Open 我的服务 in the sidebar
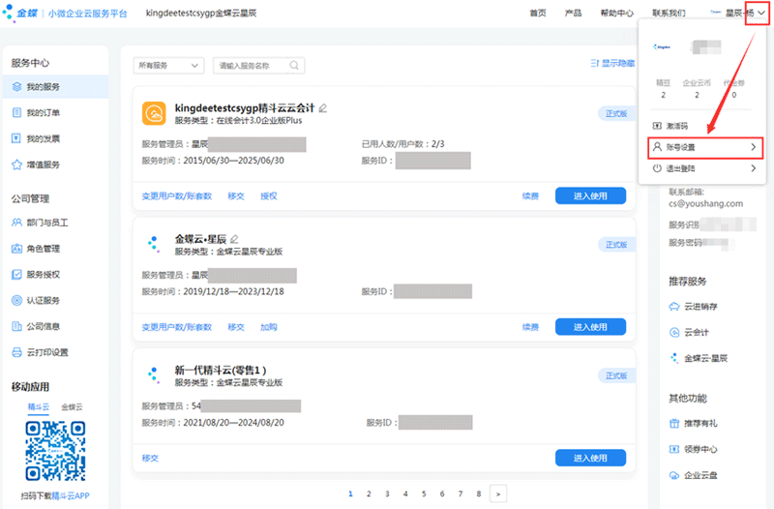The height and width of the screenshot is (509, 774). pos(55,87)
